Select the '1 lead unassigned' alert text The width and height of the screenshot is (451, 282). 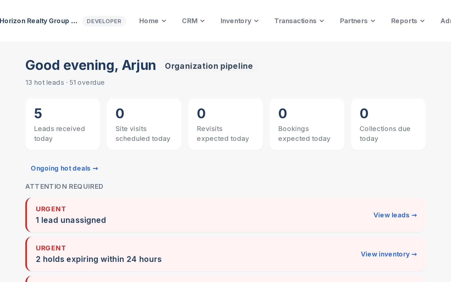pos(71,220)
